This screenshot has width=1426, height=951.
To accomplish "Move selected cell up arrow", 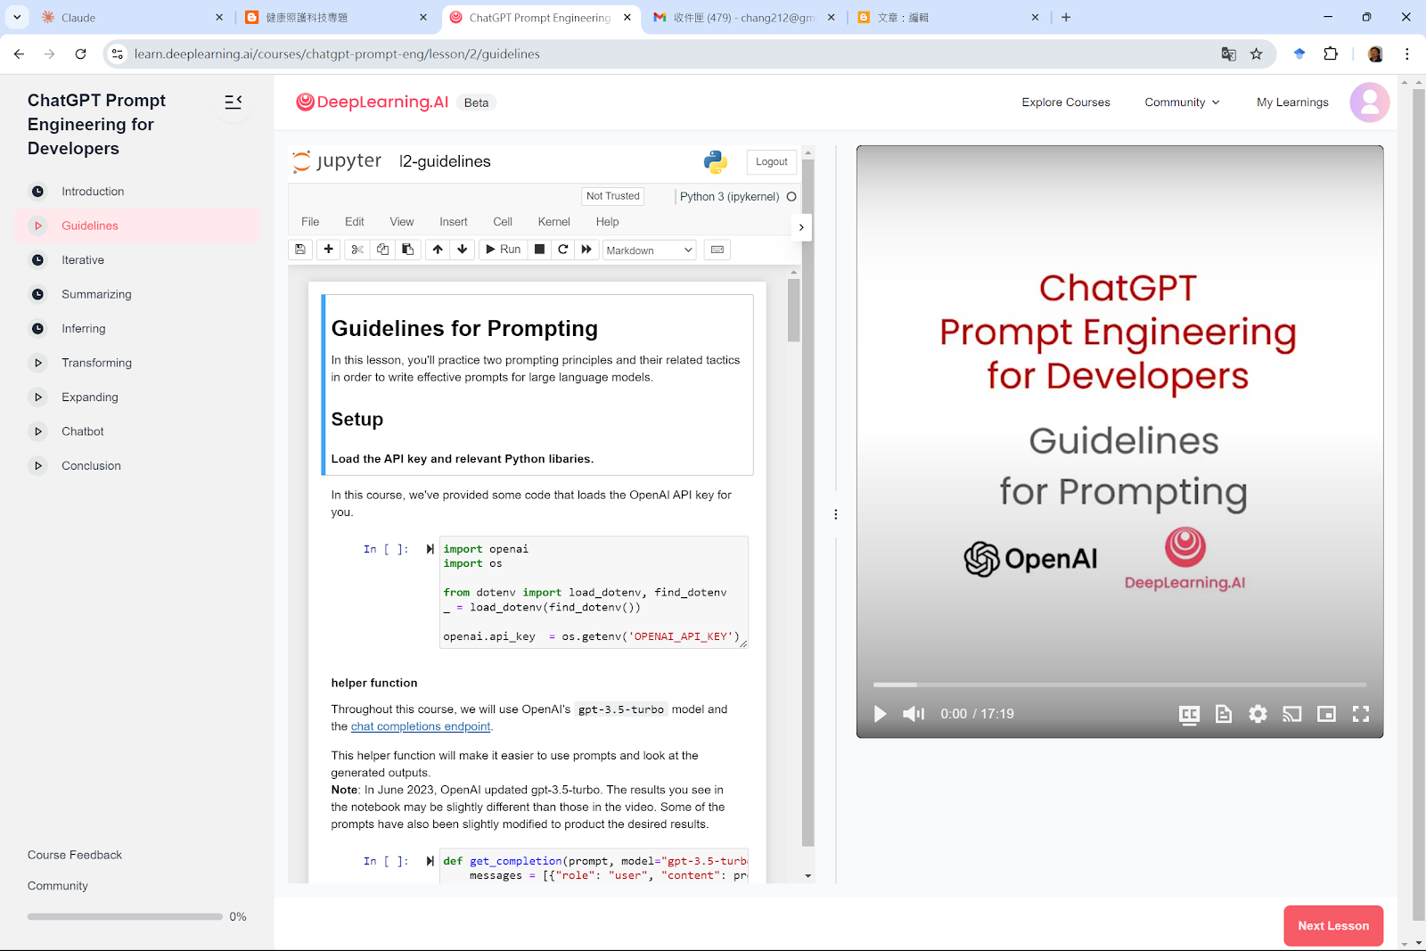I will click(438, 250).
